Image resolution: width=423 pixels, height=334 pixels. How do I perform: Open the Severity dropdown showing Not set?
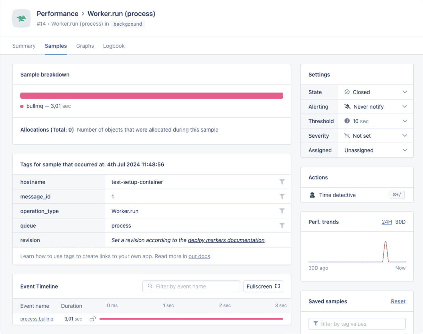376,136
